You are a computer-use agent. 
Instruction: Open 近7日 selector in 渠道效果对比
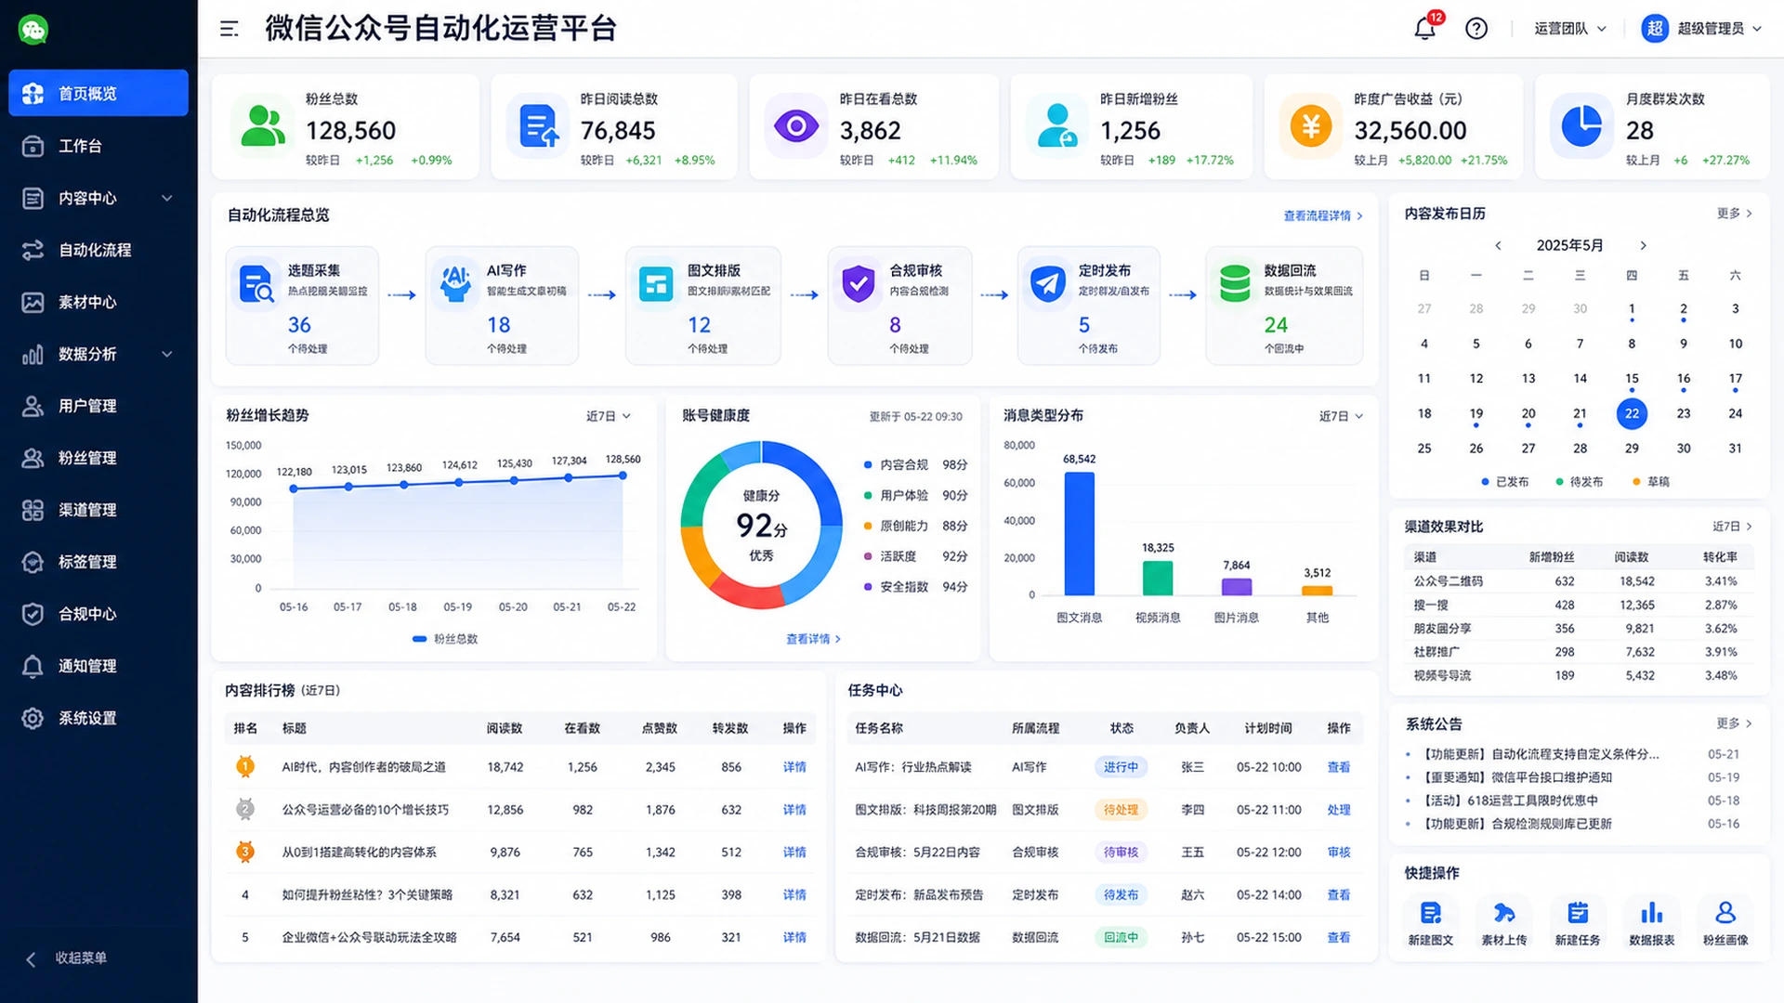click(1732, 527)
